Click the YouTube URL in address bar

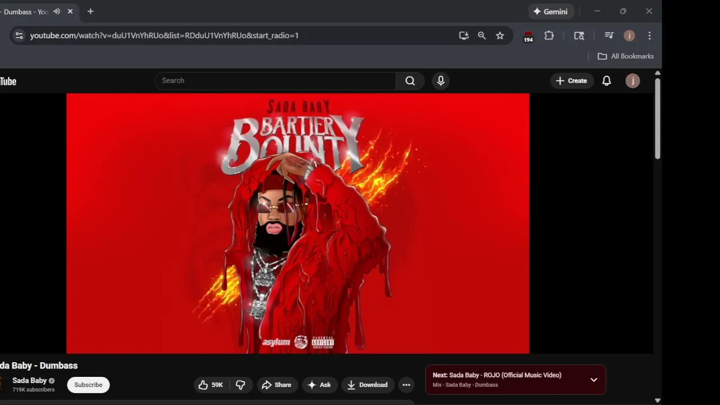pos(164,35)
